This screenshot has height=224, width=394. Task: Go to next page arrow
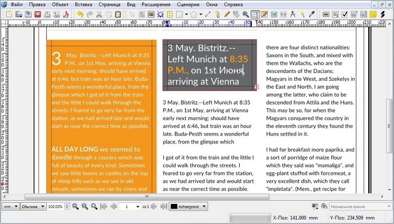[154, 206]
